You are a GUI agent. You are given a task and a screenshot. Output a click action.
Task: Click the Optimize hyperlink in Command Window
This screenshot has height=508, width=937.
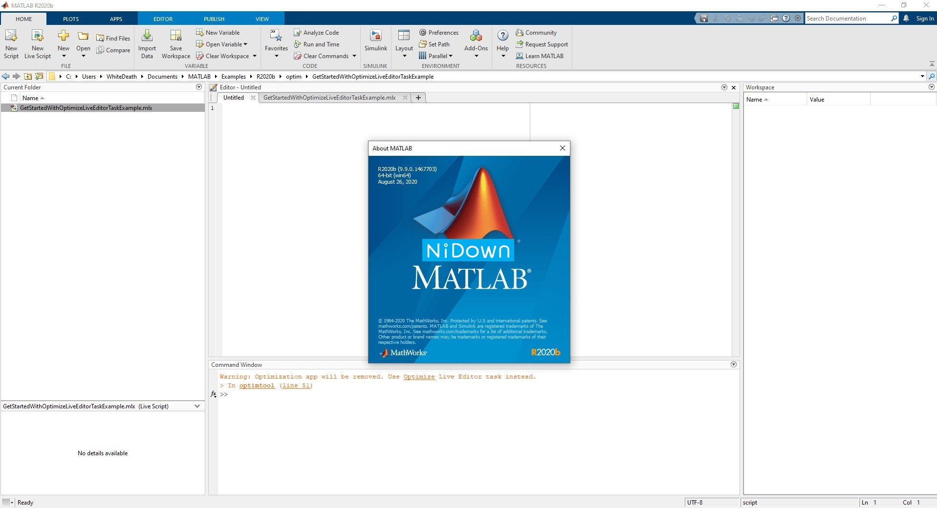418,377
